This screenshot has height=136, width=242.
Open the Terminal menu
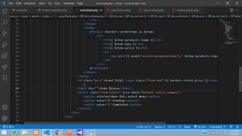point(68,3)
